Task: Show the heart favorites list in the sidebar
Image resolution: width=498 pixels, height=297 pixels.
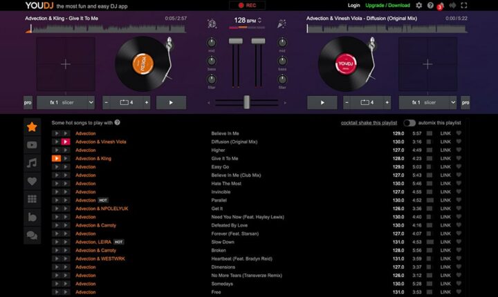Action: coord(32,182)
